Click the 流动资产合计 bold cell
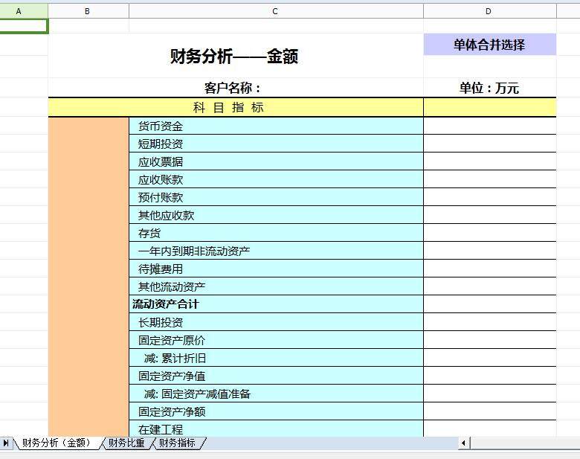 coord(275,304)
